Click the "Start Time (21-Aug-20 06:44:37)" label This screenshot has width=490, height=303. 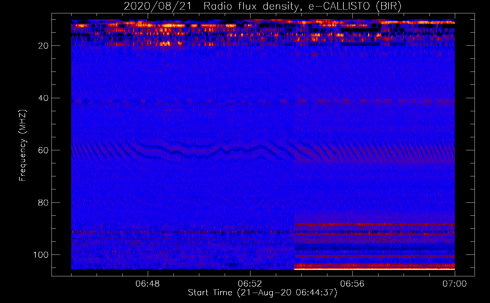pyautogui.click(x=263, y=293)
